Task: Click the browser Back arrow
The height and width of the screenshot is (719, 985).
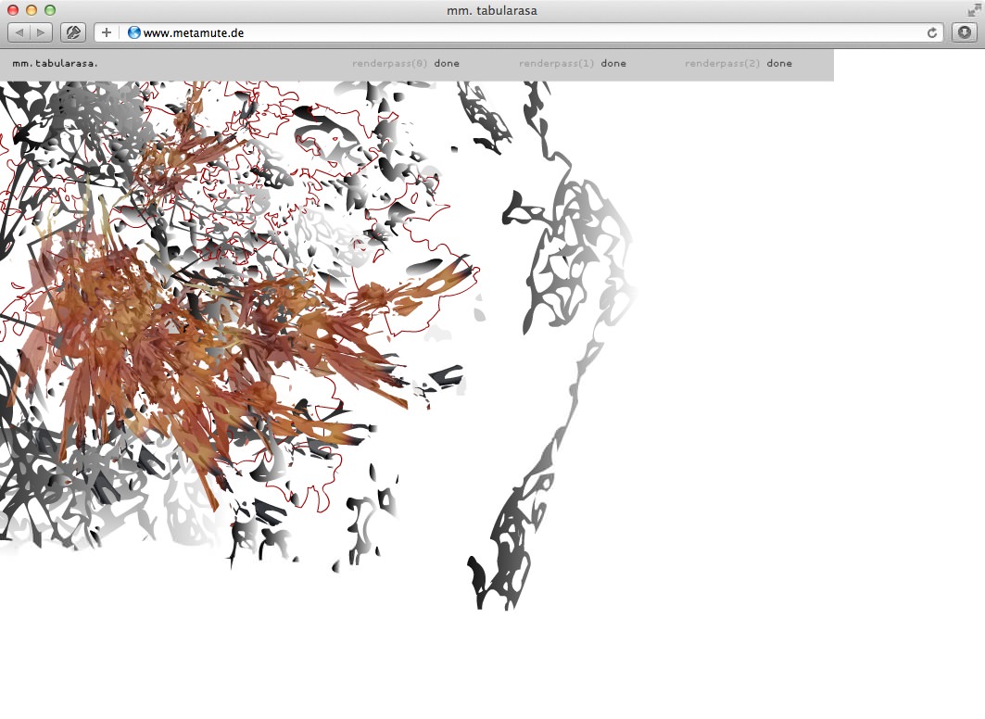Action: click(x=20, y=32)
